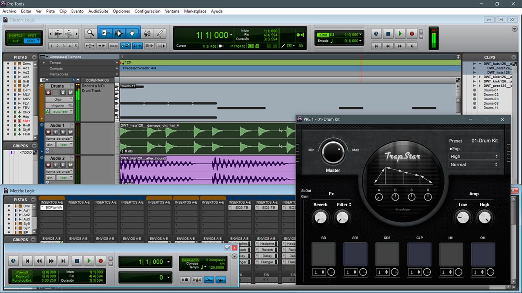Open TrapStar High quality dropdown

[x=474, y=156]
